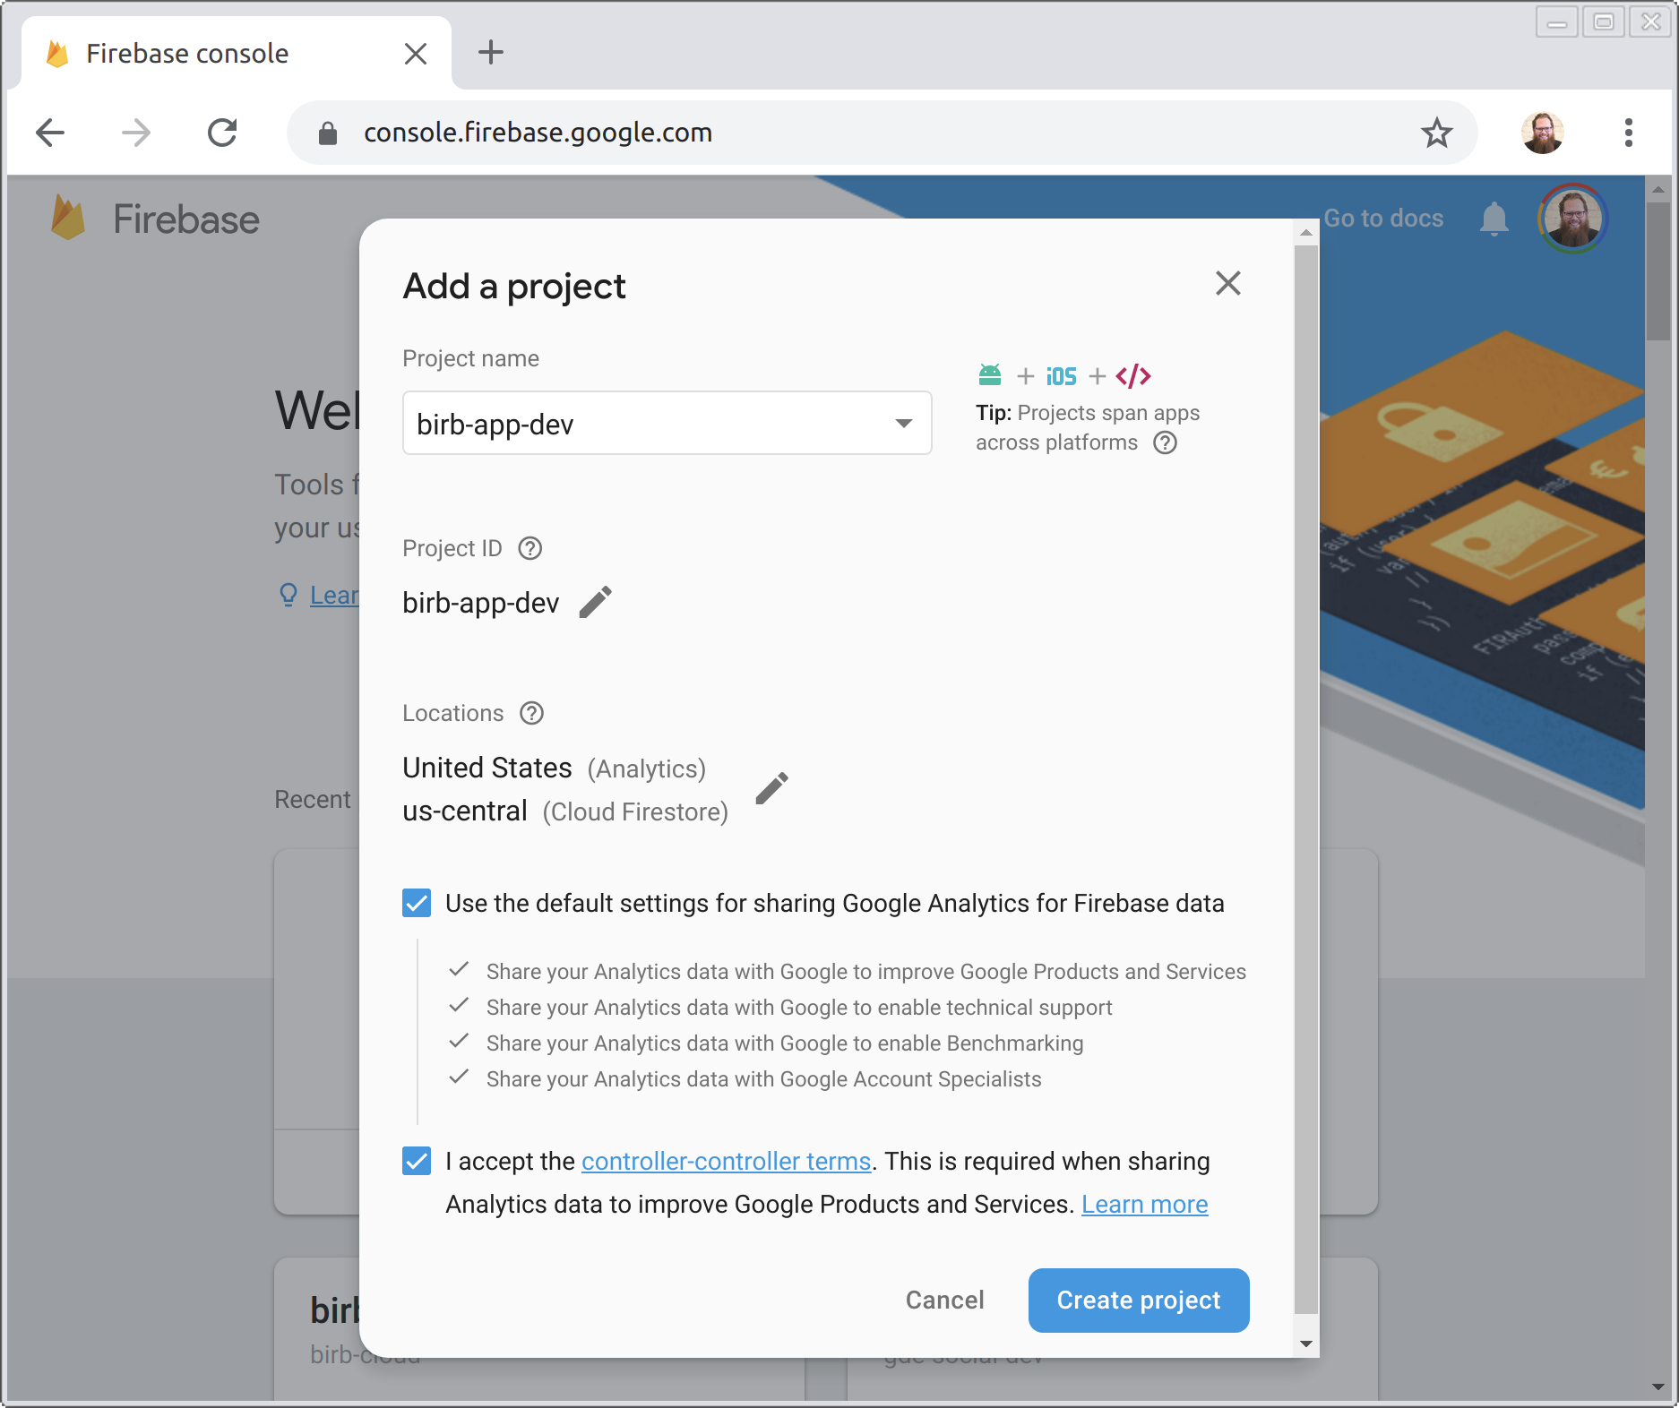1679x1408 pixels.
Task: Open Firebase notifications bell
Action: point(1494,218)
